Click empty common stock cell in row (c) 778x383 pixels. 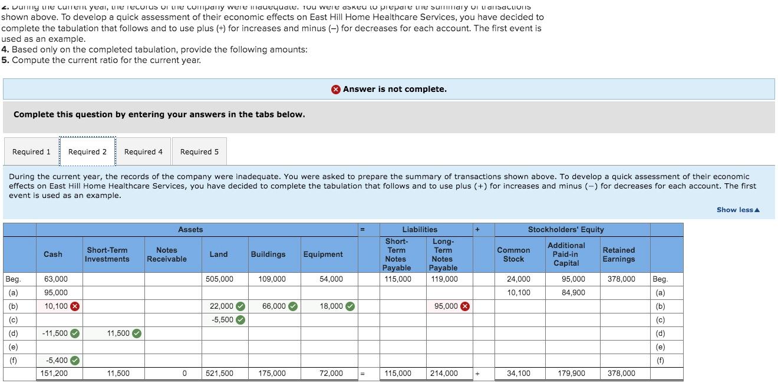(x=519, y=320)
